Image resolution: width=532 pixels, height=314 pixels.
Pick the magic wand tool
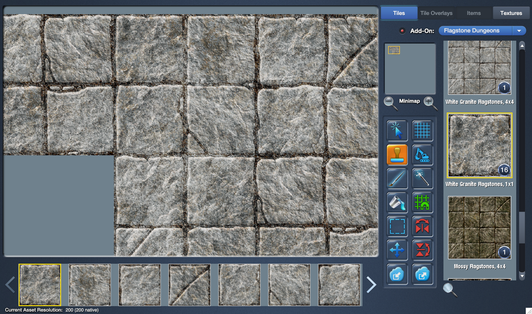[422, 179]
